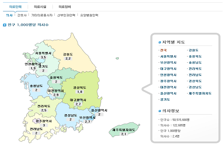
Task: Click 강원도 link in region list
Action: pos(193,50)
